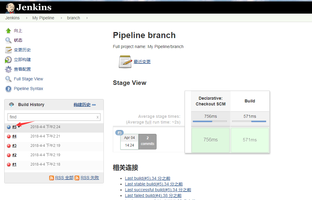
Task: Click the Declarative: Checkout SCM column header
Action: [x=211, y=101]
